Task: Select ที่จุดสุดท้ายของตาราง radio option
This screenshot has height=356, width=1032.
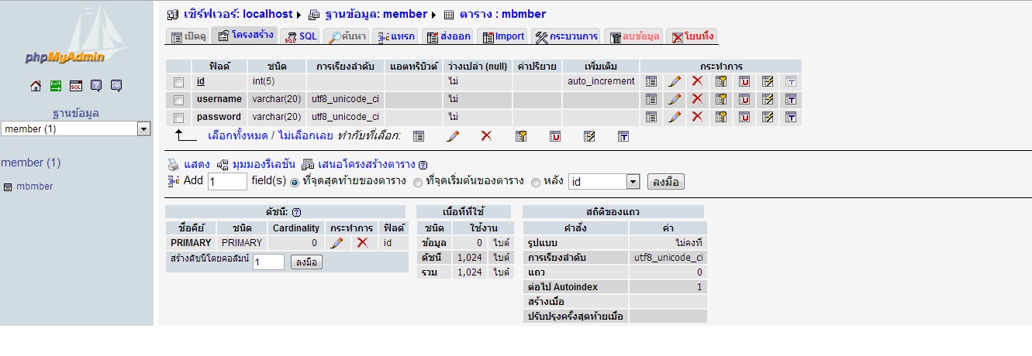Action: pos(295,183)
